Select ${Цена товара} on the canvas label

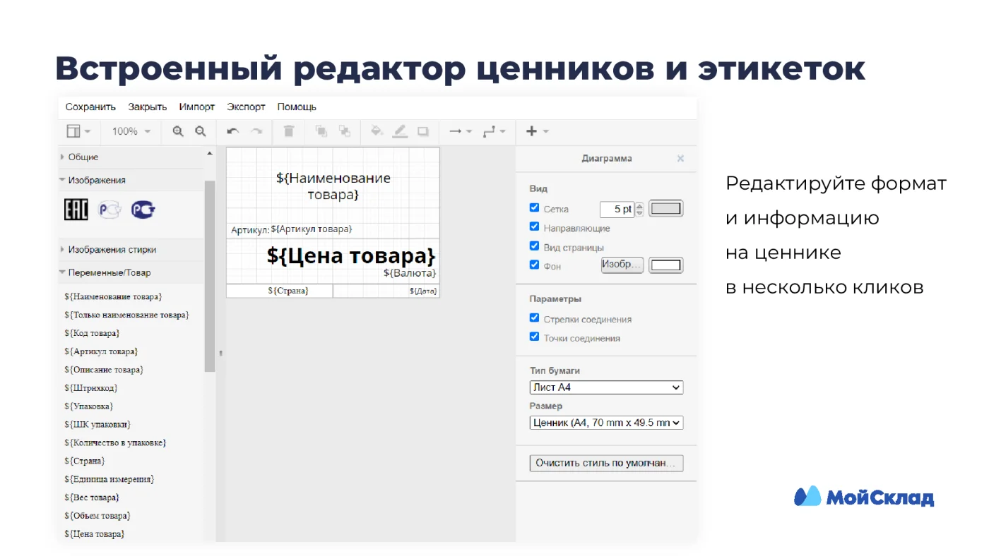(351, 255)
